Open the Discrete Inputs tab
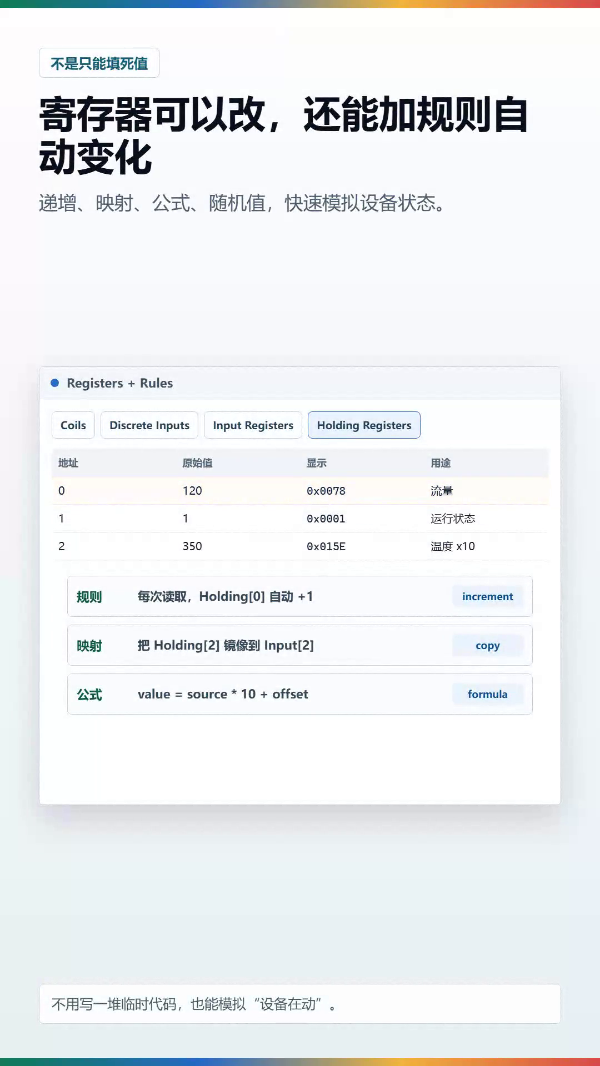The height and width of the screenshot is (1066, 600). (x=149, y=425)
